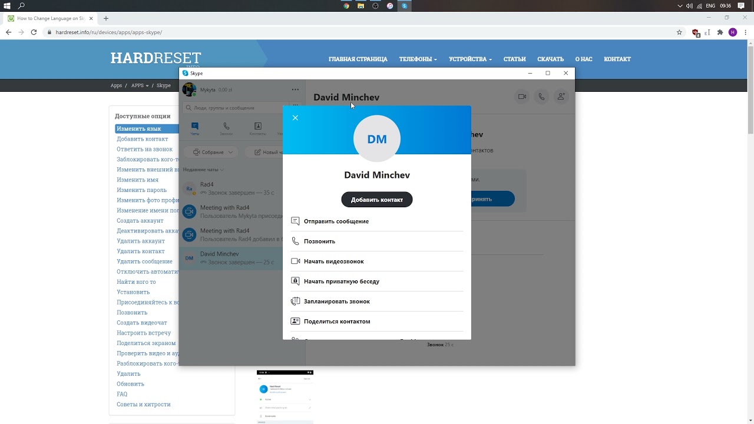The width and height of the screenshot is (754, 424).
Task: Open iTunes from the taskbar
Action: point(390,6)
